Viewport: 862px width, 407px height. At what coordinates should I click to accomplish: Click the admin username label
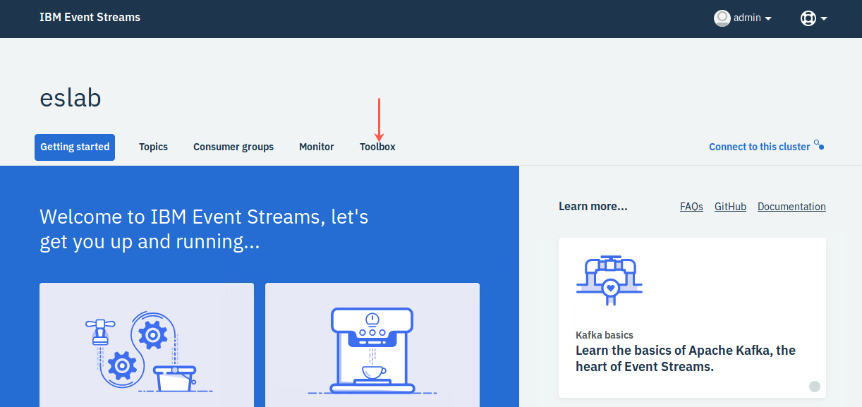[747, 18]
